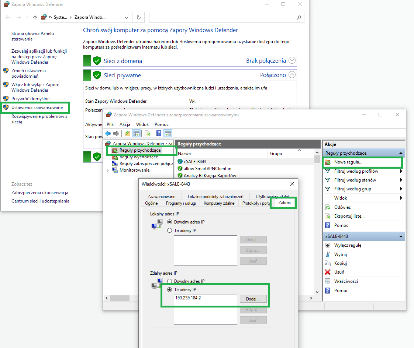The width and height of the screenshot is (414, 348).
Task: Switch to the Zaawansowane tab
Action: pos(161,197)
